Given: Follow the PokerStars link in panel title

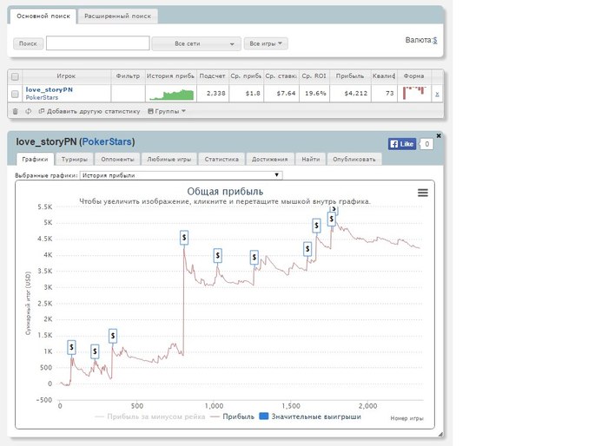Looking at the screenshot, I should 107,141.
